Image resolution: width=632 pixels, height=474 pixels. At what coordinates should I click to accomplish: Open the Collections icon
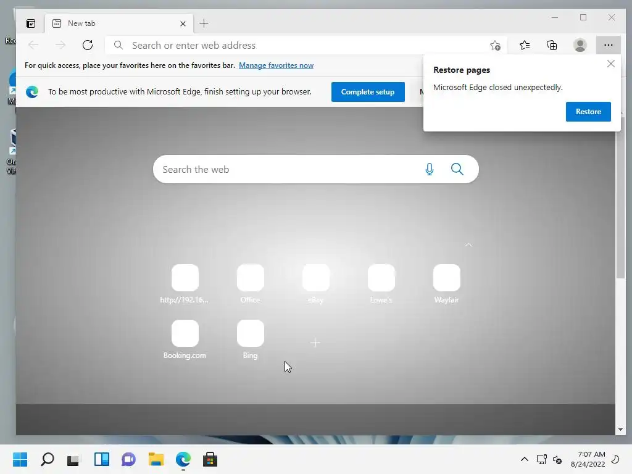(552, 45)
